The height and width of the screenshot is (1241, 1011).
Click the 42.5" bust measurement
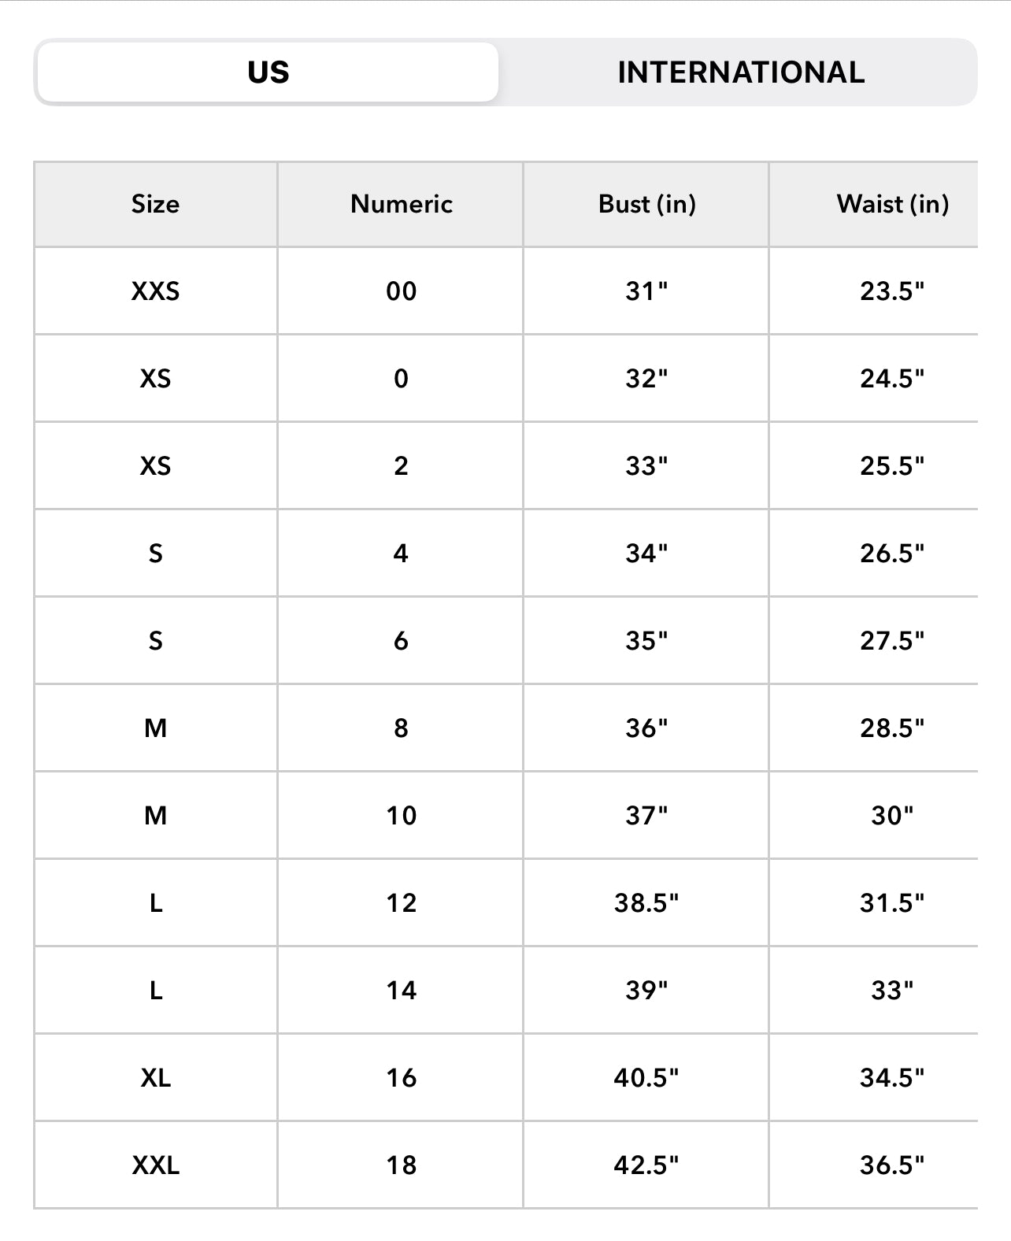pyautogui.click(x=646, y=1165)
